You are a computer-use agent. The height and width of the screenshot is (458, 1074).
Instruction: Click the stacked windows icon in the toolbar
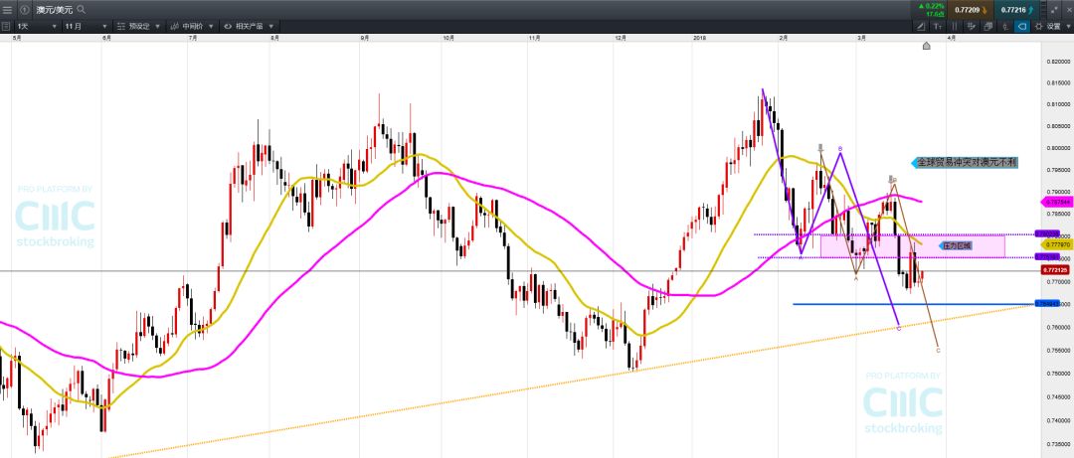[x=988, y=26]
